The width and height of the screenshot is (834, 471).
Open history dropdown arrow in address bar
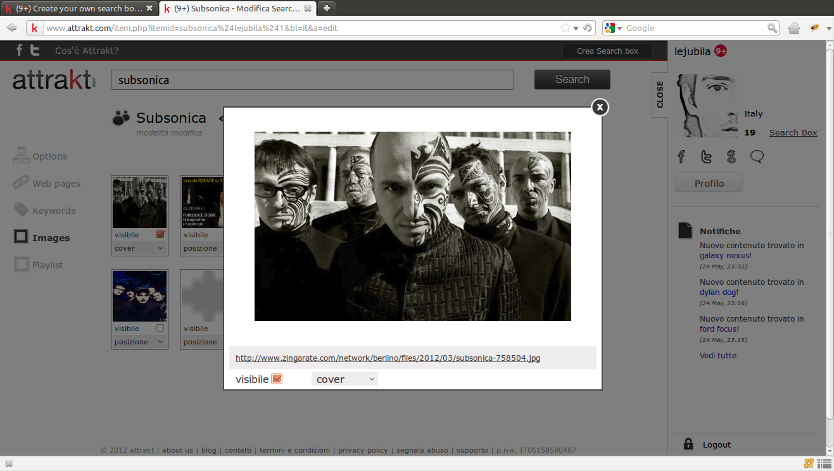[576, 28]
